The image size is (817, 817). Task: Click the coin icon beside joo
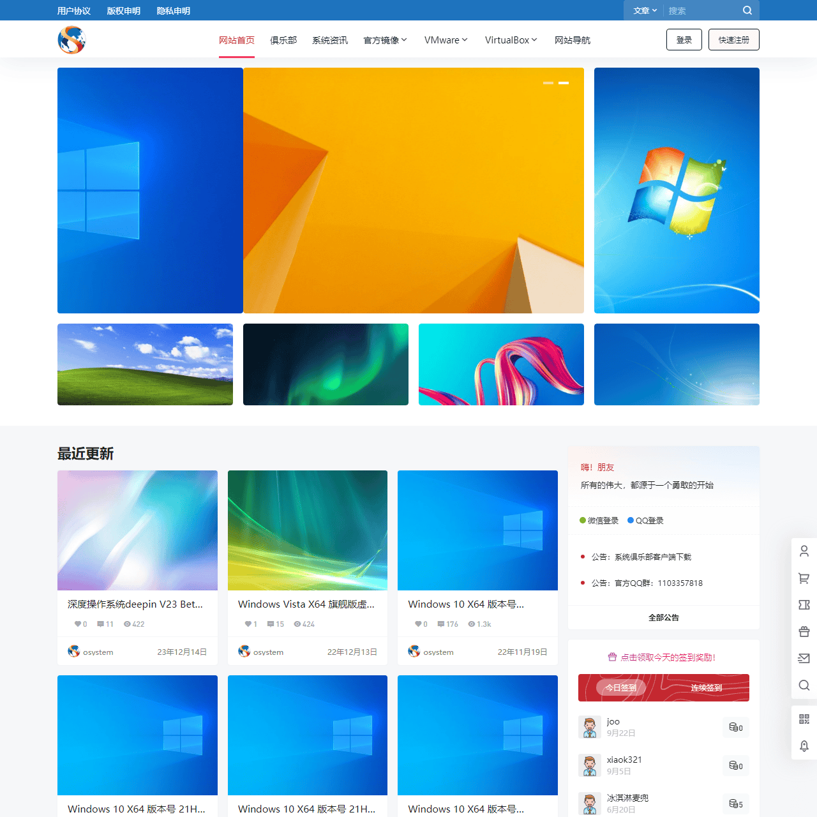(733, 727)
